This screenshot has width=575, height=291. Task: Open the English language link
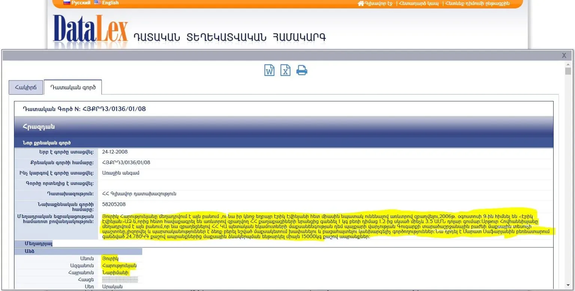pos(110,3)
